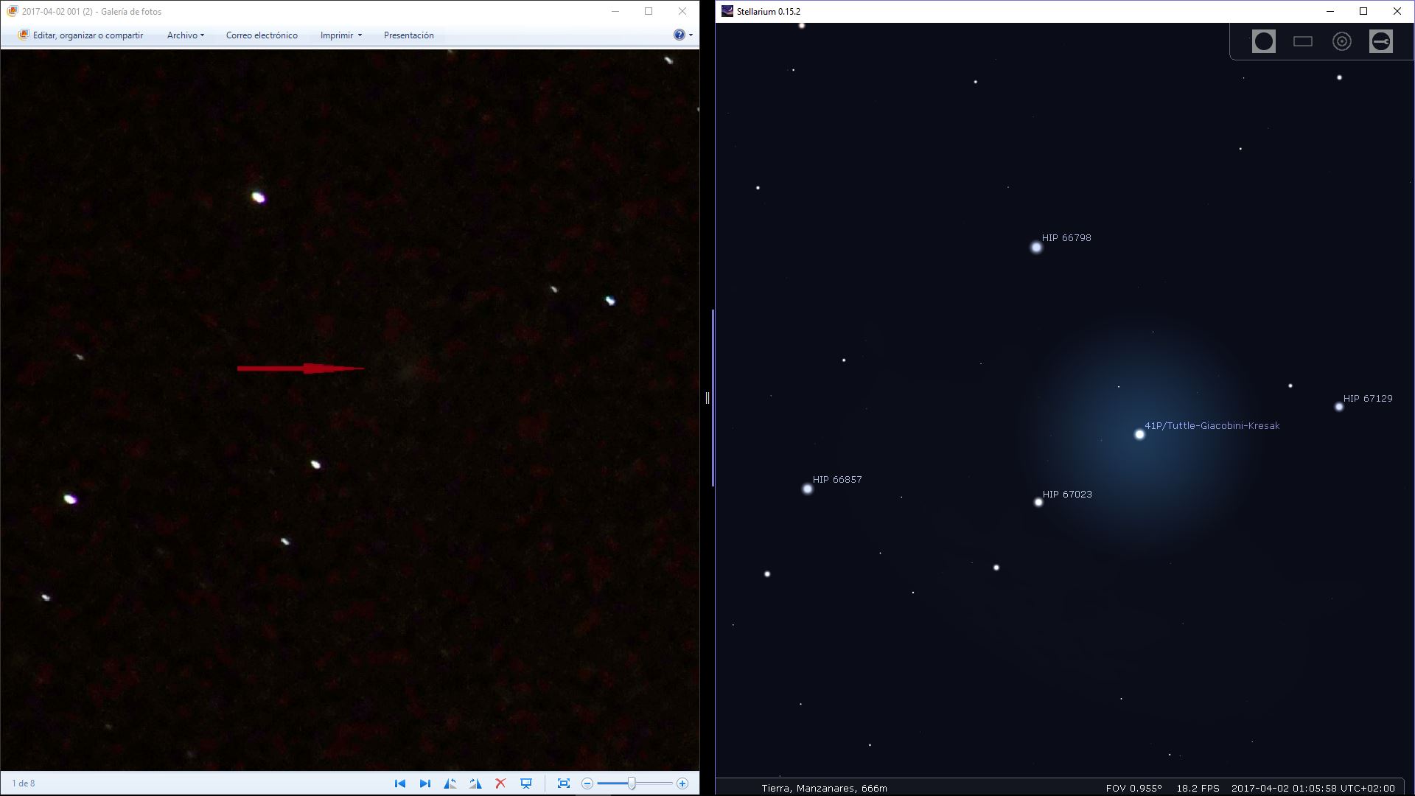Fit photo to window icon

(x=564, y=783)
